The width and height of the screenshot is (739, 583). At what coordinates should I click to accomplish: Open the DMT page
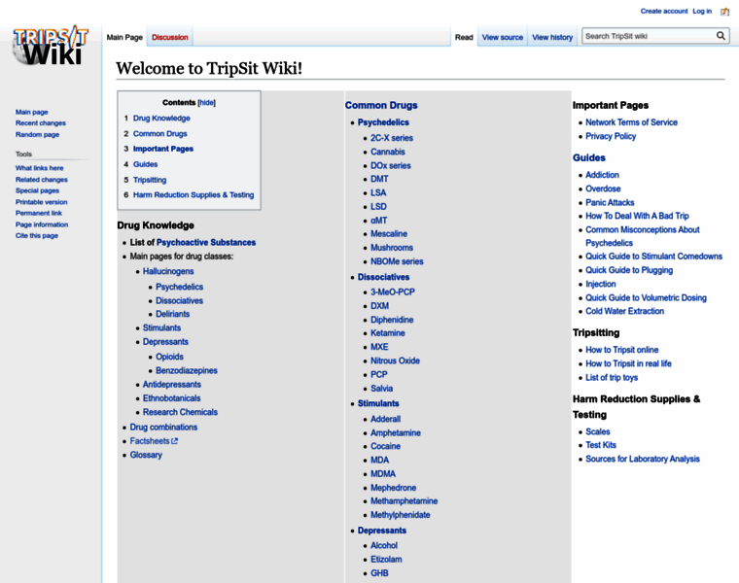click(379, 179)
